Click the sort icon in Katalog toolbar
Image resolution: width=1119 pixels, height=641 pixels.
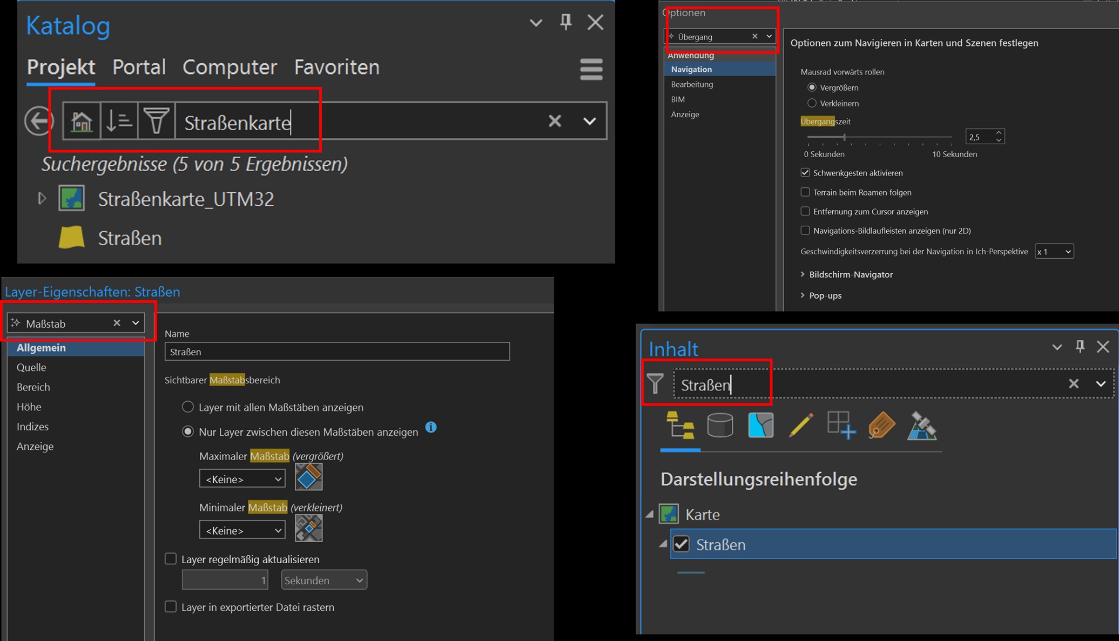click(x=119, y=121)
